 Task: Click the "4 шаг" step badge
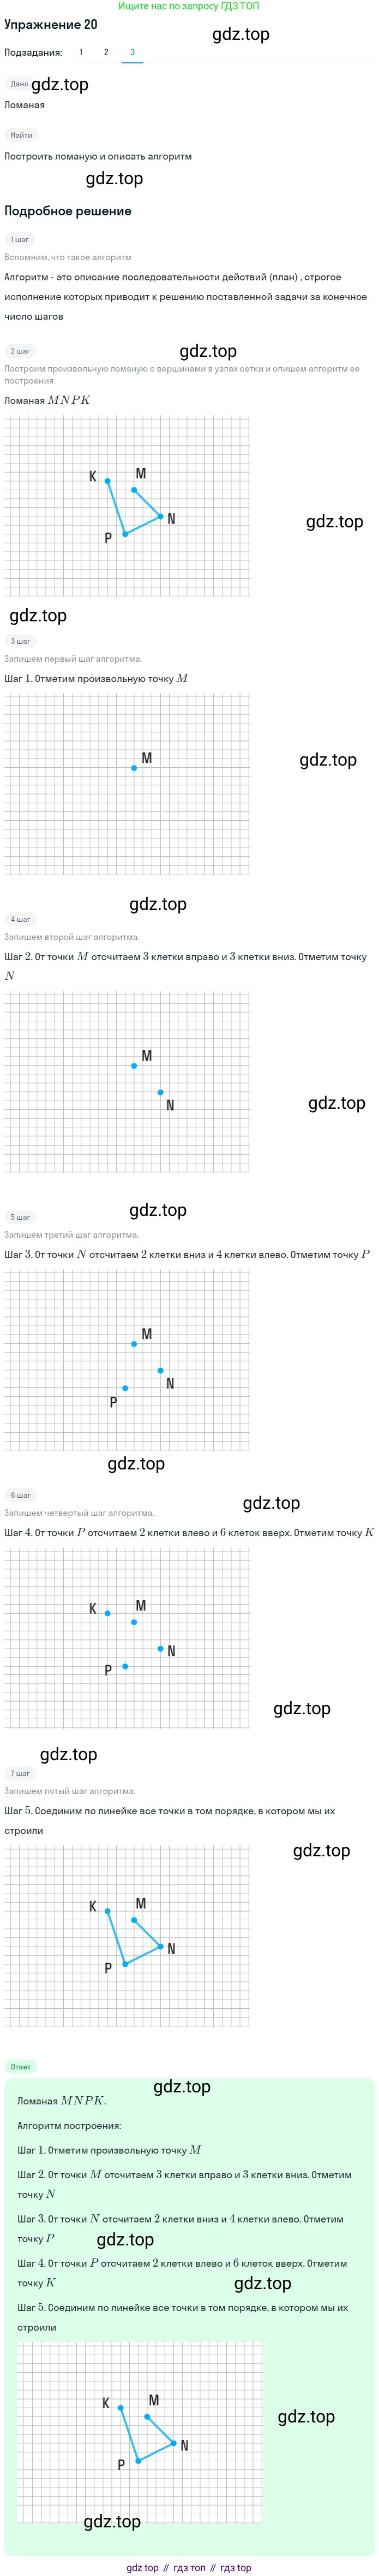[20, 919]
